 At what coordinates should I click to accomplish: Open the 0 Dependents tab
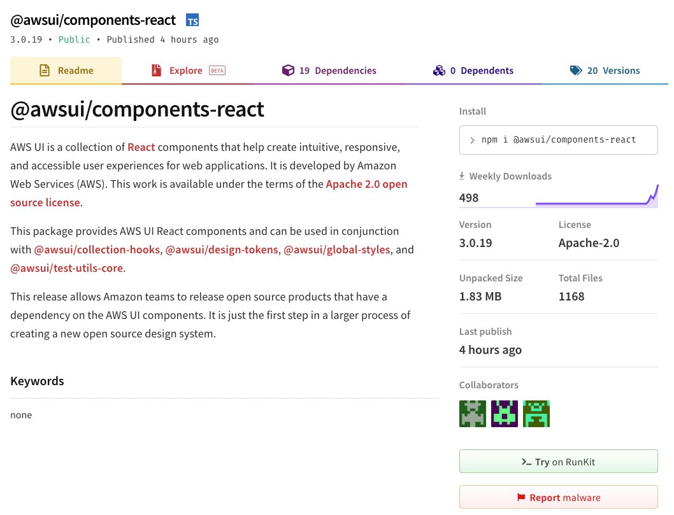[473, 71]
